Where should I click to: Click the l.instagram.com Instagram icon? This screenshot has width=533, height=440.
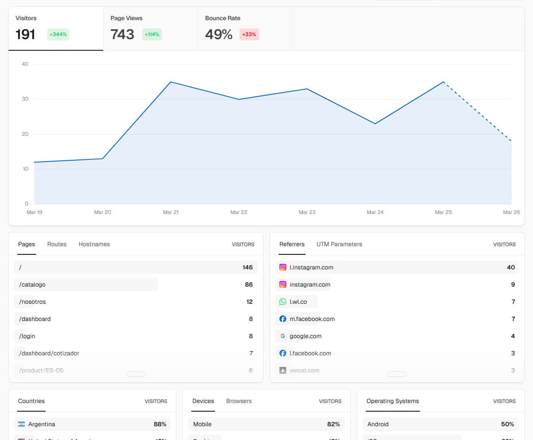tap(283, 267)
